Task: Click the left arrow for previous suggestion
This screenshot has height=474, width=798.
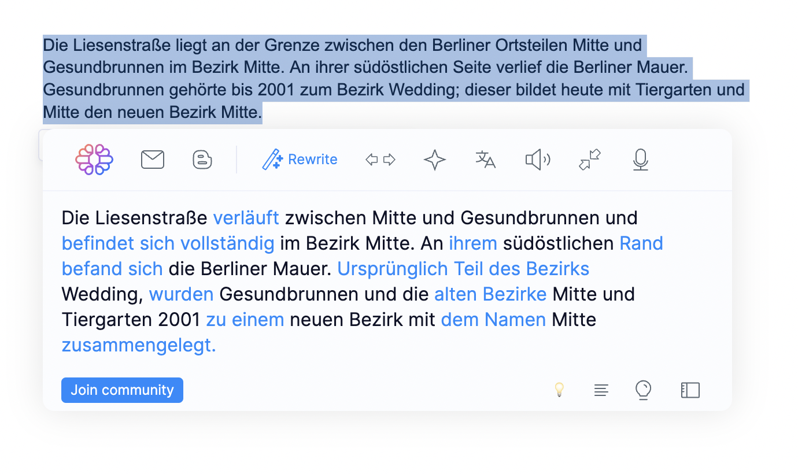Action: [372, 160]
